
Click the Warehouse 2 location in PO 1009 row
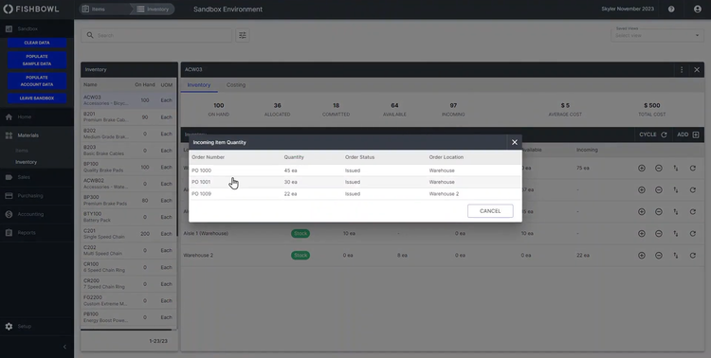tap(444, 193)
